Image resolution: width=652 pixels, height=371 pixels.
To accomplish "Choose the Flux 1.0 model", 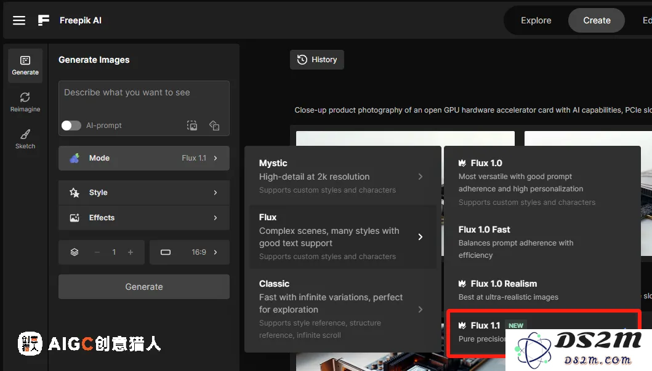I will point(542,183).
